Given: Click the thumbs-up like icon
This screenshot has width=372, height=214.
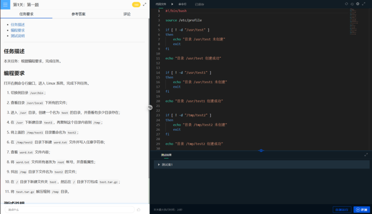Looking at the screenshot, I should pos(138,209).
